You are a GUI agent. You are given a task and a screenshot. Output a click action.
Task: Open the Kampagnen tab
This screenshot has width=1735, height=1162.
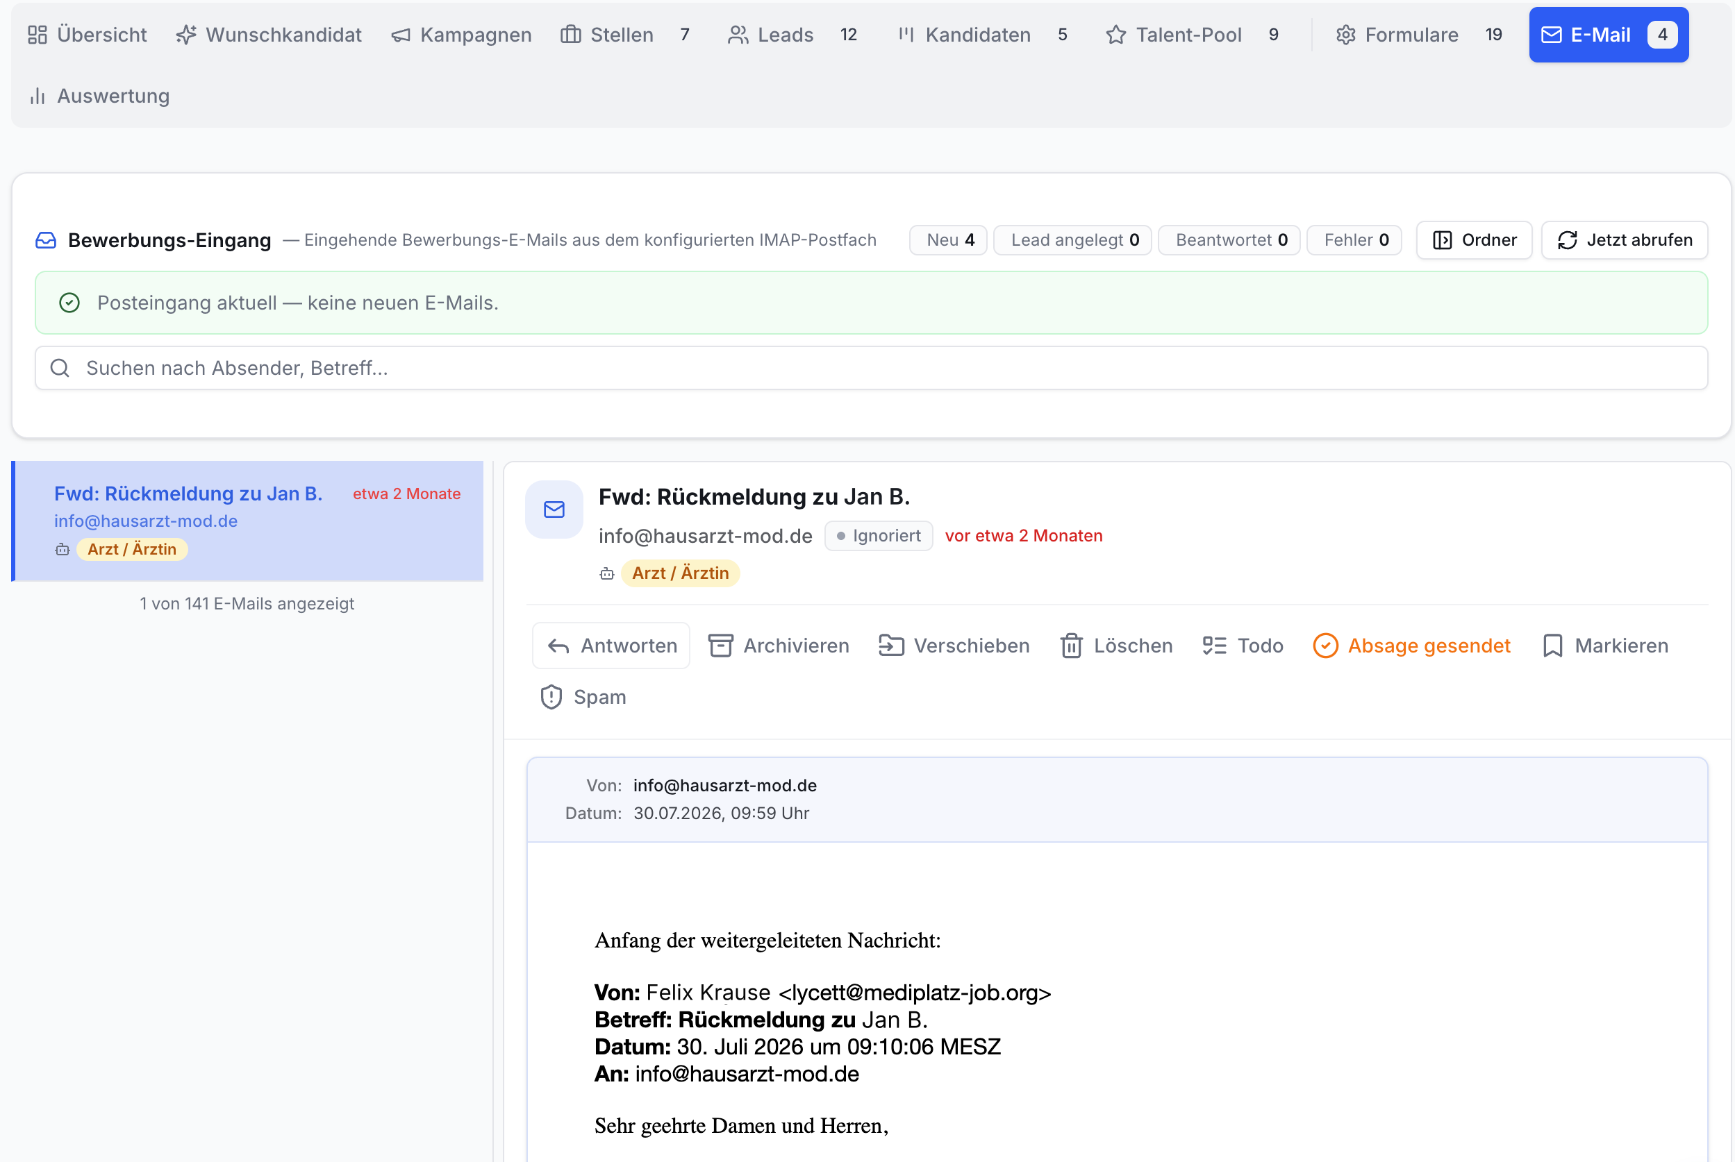coord(461,35)
